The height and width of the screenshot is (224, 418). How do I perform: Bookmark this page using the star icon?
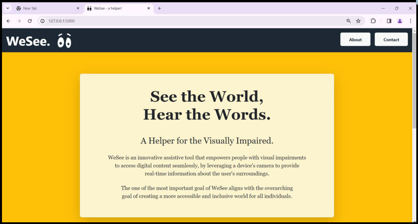(357, 21)
